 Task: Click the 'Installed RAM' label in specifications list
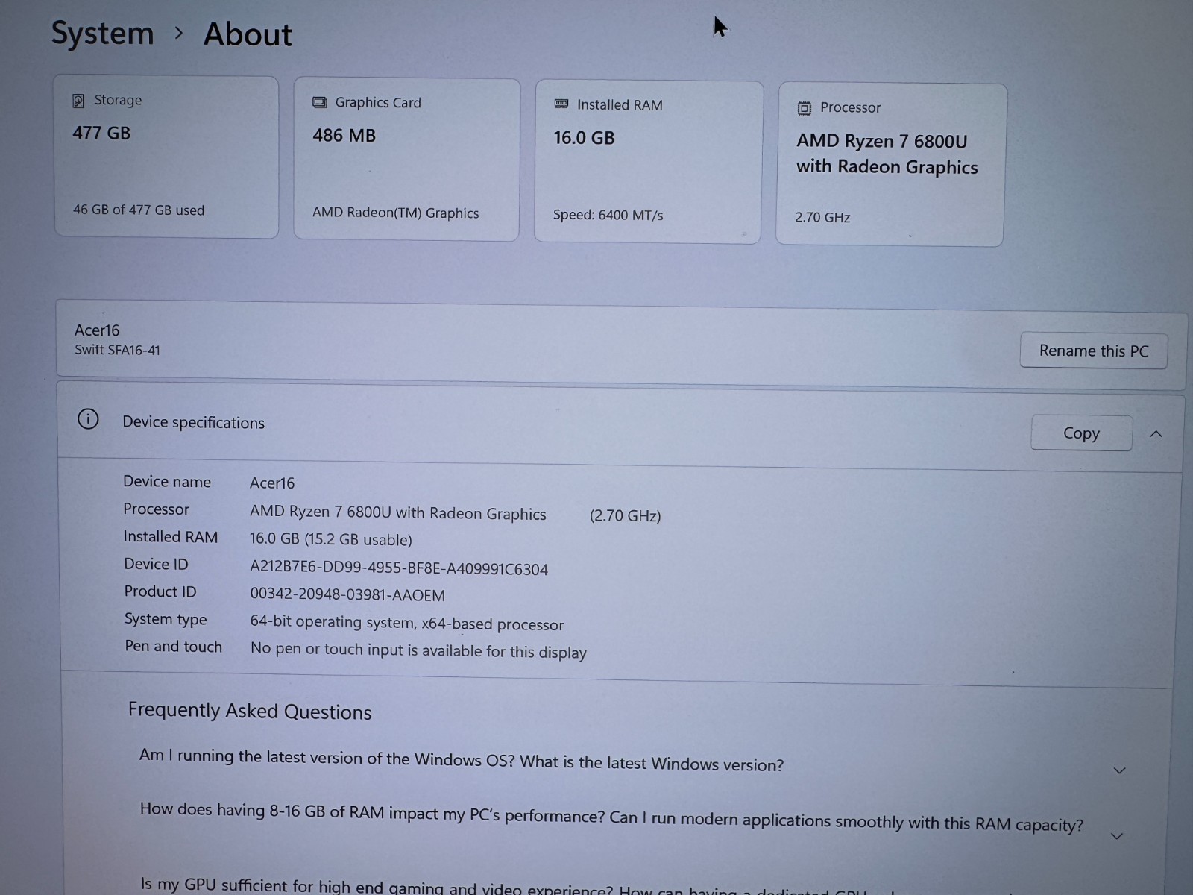(x=171, y=536)
